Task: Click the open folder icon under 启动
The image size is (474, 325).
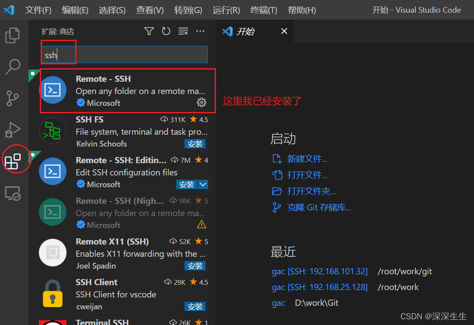Action: (277, 191)
